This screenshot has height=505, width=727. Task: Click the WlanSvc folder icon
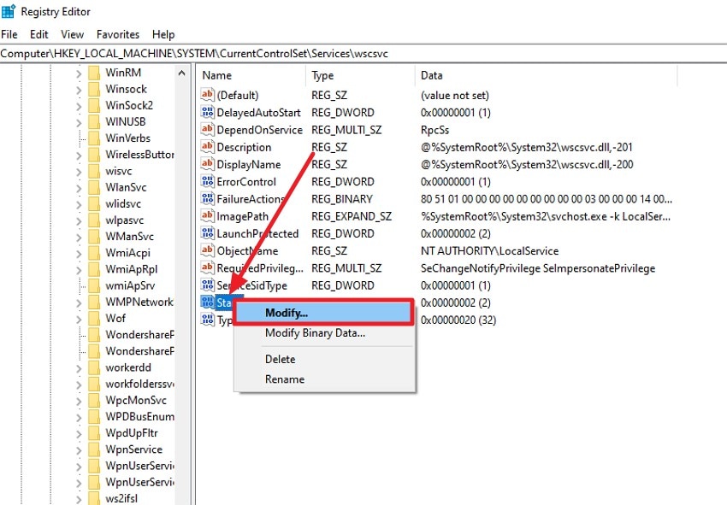click(94, 187)
